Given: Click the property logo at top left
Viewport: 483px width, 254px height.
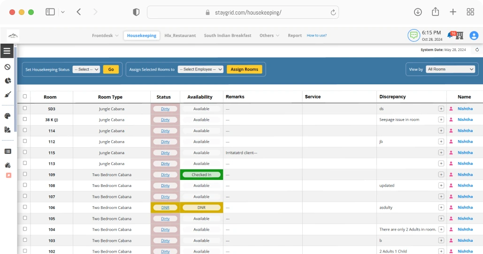Looking at the screenshot, I should pyautogui.click(x=13, y=36).
